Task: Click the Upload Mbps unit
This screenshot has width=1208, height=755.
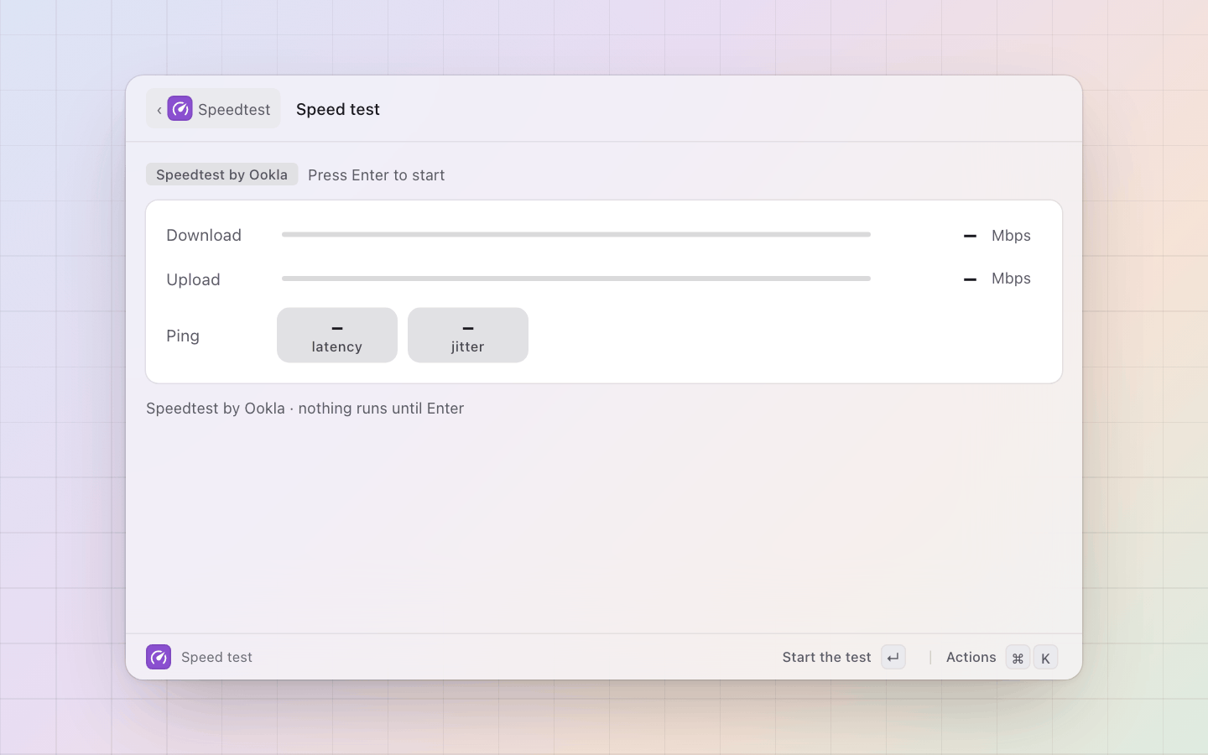Action: pyautogui.click(x=1011, y=279)
